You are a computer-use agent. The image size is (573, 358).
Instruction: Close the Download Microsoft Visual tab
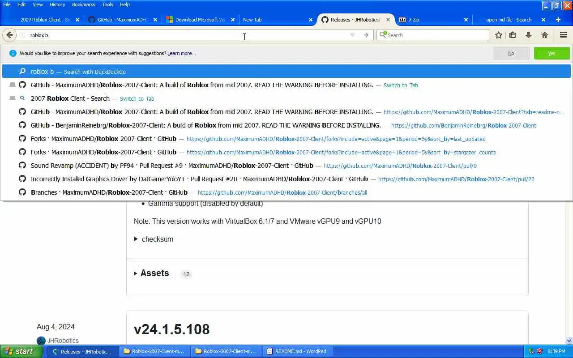pos(232,20)
